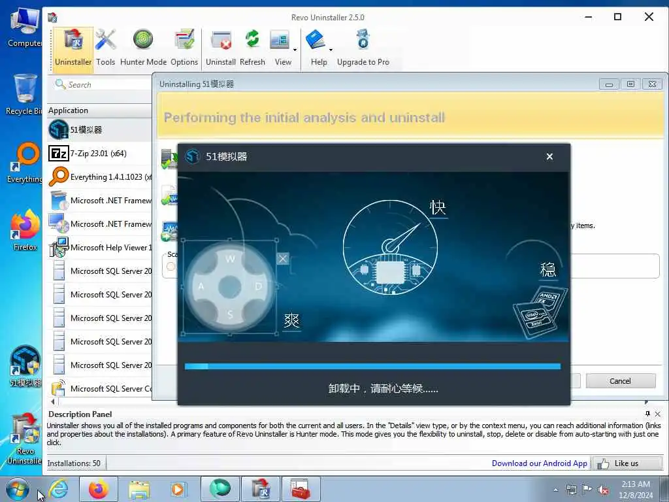The width and height of the screenshot is (669, 502).
Task: Activate Hunter Mode
Action: click(143, 47)
